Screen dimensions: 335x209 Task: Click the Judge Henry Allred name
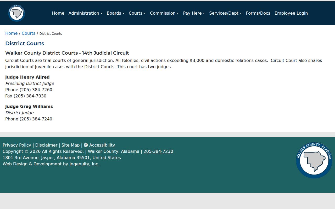coord(27,77)
